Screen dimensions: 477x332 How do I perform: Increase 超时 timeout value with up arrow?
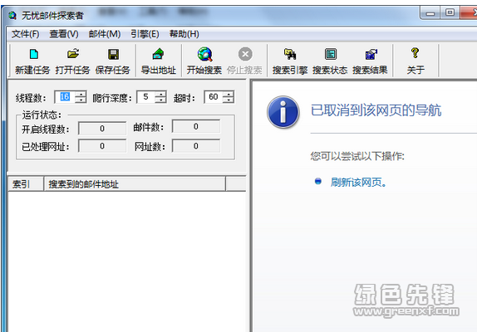pyautogui.click(x=229, y=94)
